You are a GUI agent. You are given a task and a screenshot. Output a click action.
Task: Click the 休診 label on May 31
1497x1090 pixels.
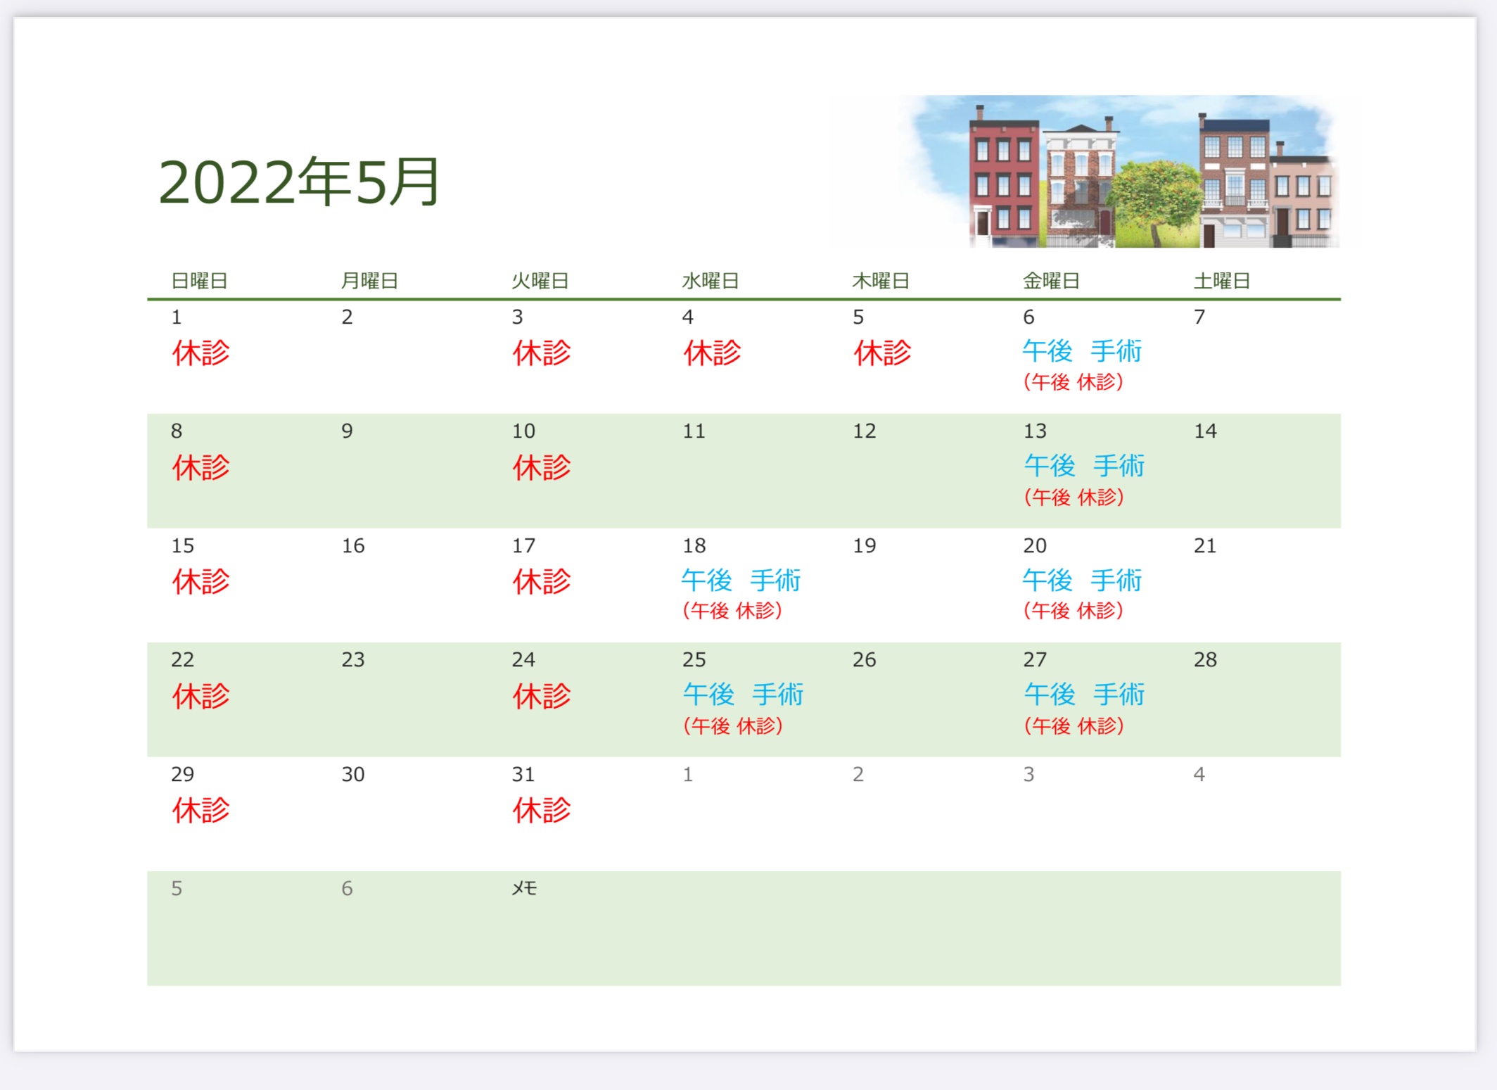[x=541, y=811]
